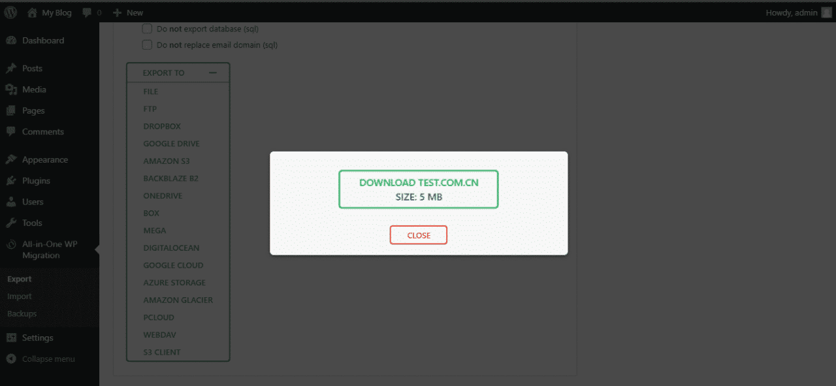Viewport: 836px width, 386px height.
Task: Open the Dashboard sidebar icon
Action: [x=11, y=40]
